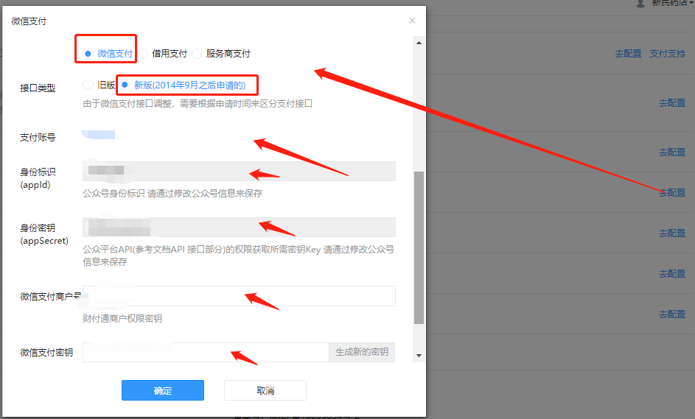
Task: Click the 公众号身份标识 hint text
Action: pos(172,194)
